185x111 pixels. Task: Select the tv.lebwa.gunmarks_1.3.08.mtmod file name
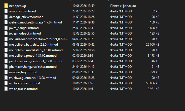[x=33, y=78]
